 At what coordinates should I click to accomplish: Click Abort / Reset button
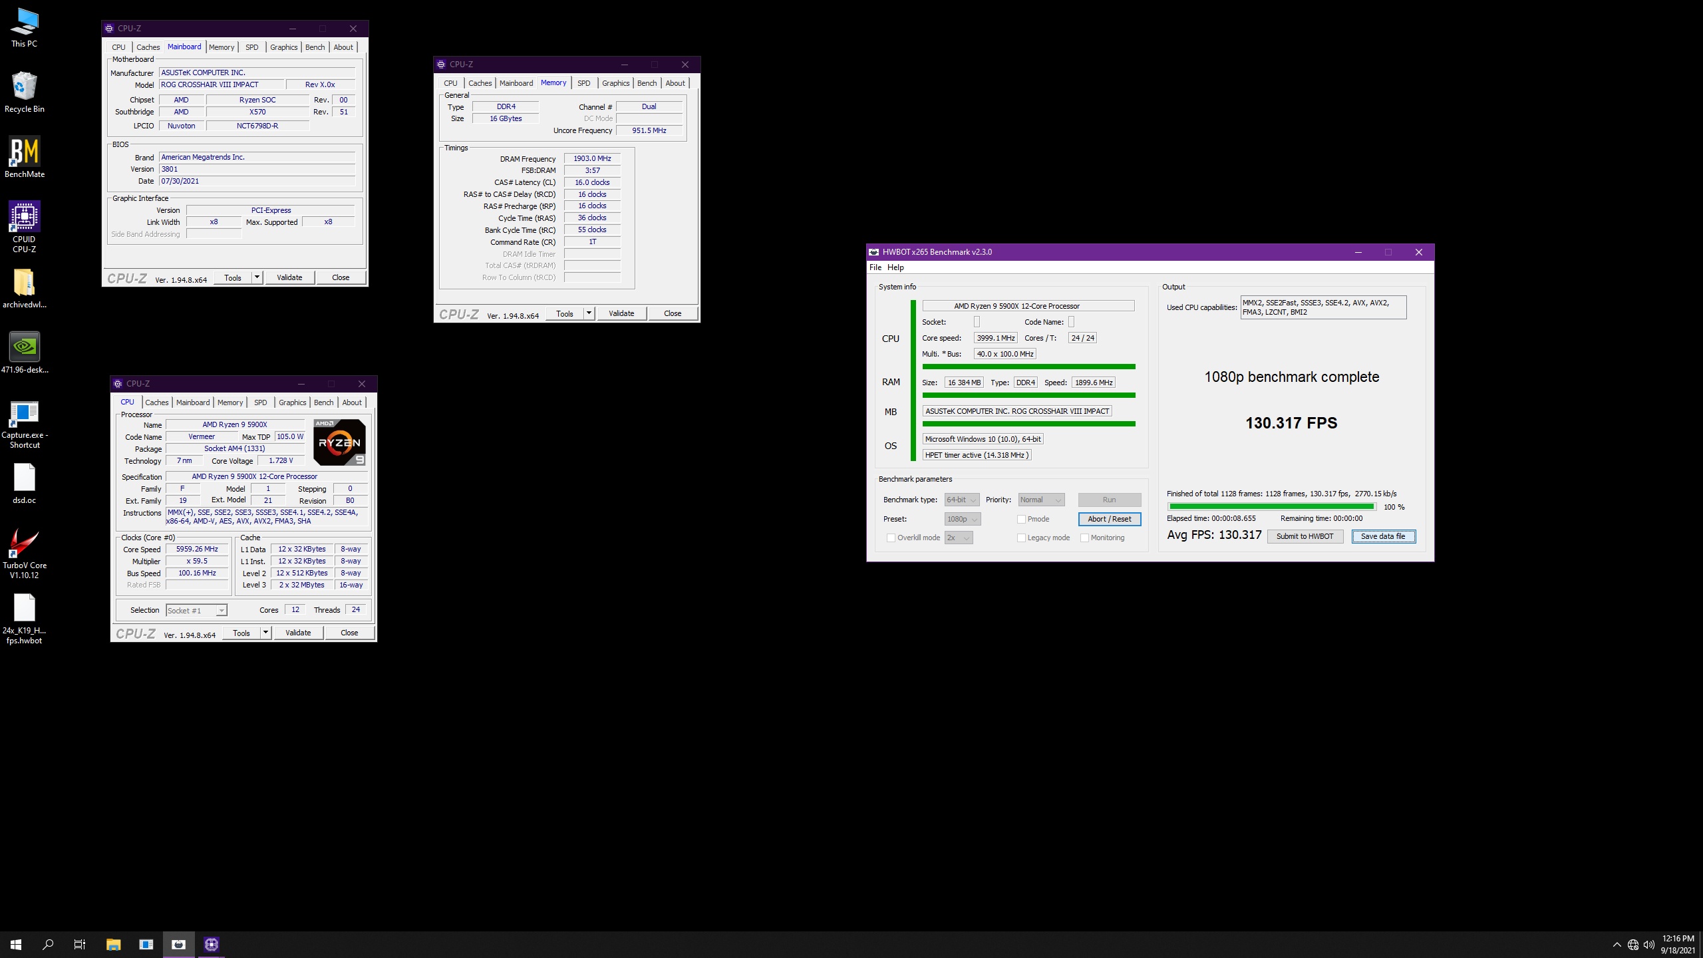tap(1109, 519)
